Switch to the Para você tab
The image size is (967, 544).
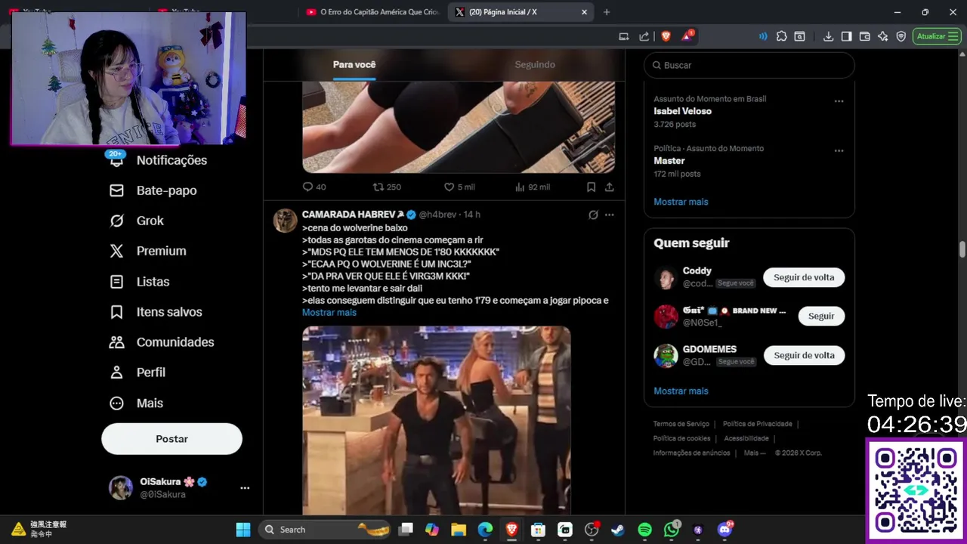tap(354, 64)
